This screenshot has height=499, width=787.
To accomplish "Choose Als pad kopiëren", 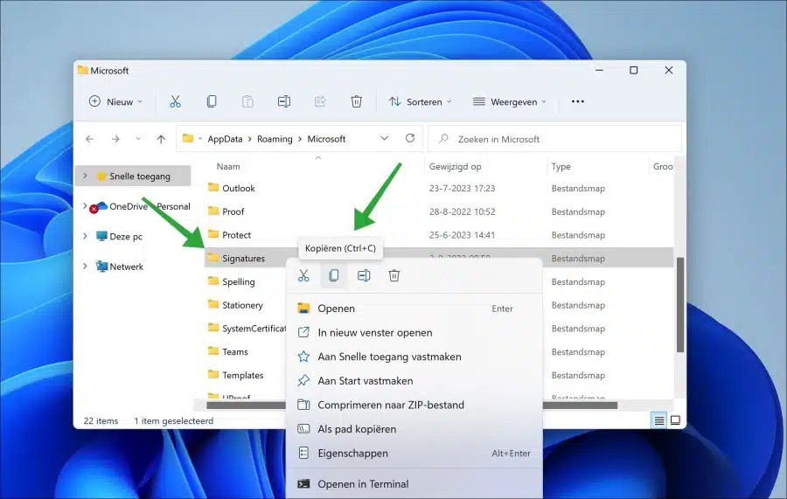I will (414, 429).
